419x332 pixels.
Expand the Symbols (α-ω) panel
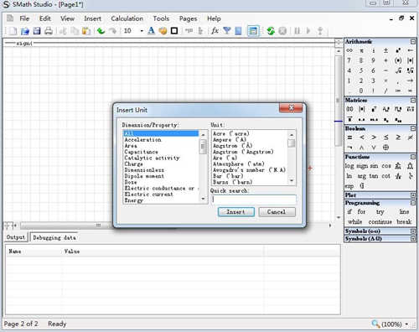pyautogui.click(x=413, y=231)
